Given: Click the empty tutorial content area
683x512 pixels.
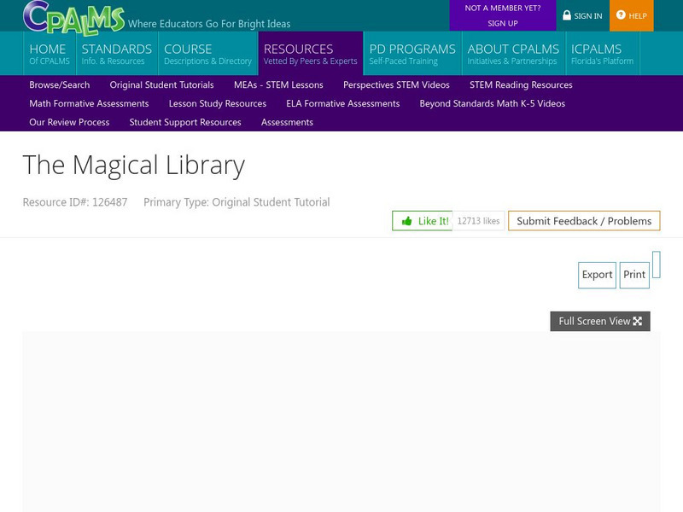Looking at the screenshot, I should coord(341,422).
